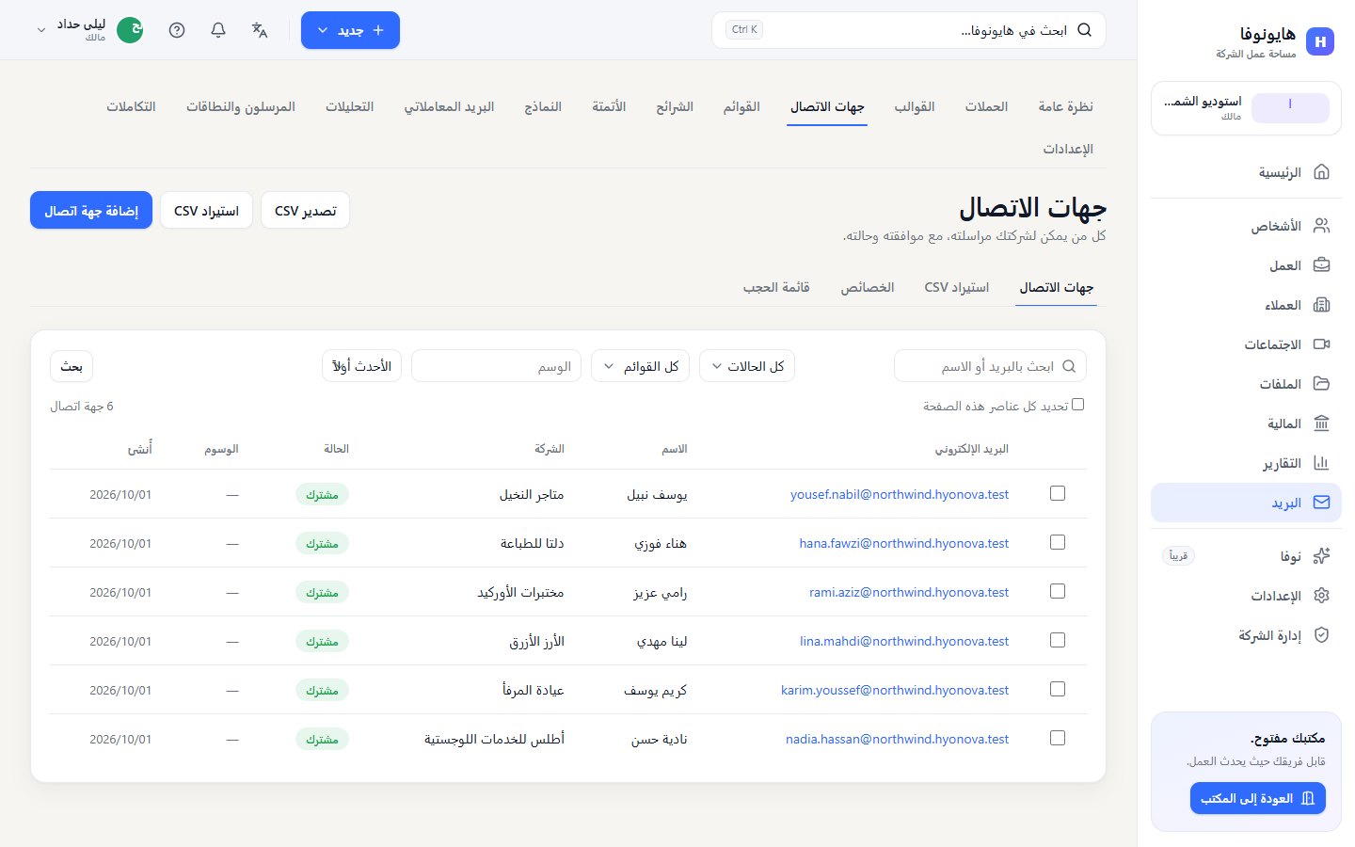Tick checkbox for lina.mahdi contact row
The width and height of the screenshot is (1355, 847).
pyautogui.click(x=1058, y=640)
